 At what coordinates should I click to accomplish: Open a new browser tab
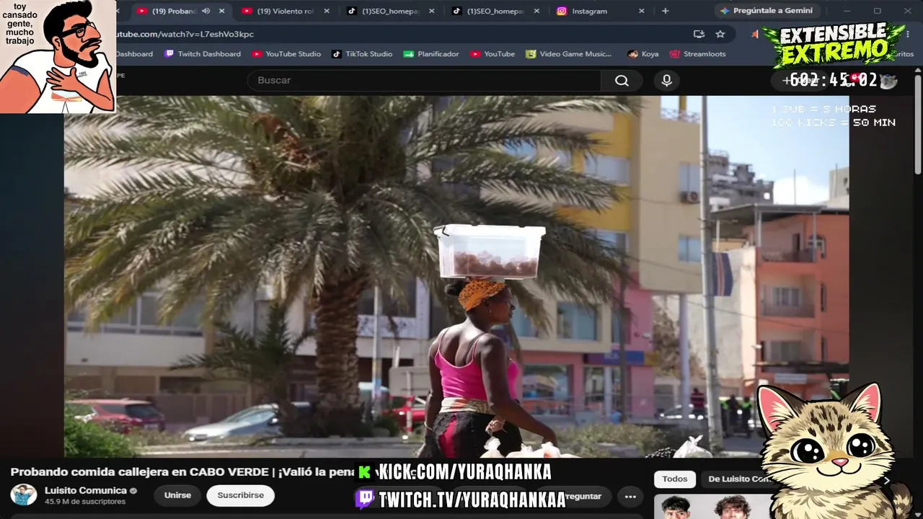[665, 11]
